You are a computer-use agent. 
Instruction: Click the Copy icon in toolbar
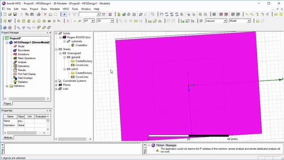point(27,14)
